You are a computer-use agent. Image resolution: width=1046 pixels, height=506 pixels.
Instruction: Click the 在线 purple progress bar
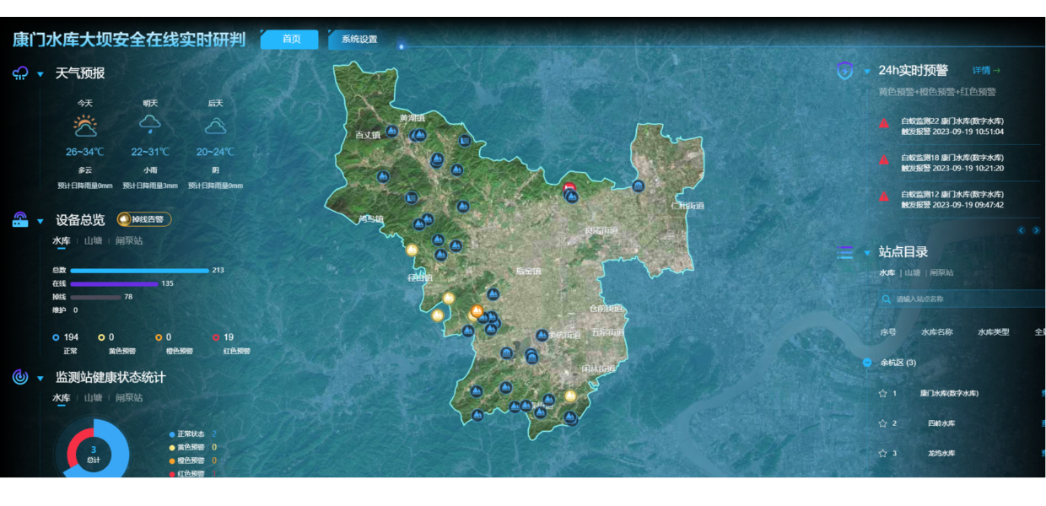click(x=114, y=284)
